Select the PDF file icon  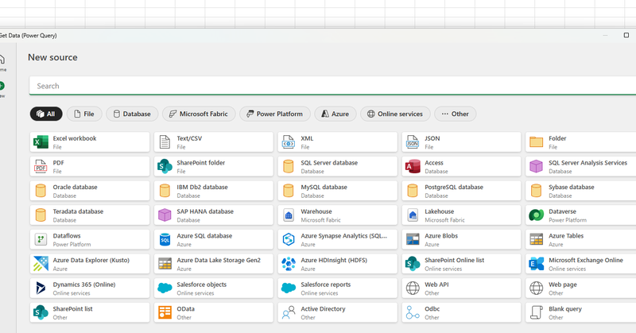click(x=41, y=167)
